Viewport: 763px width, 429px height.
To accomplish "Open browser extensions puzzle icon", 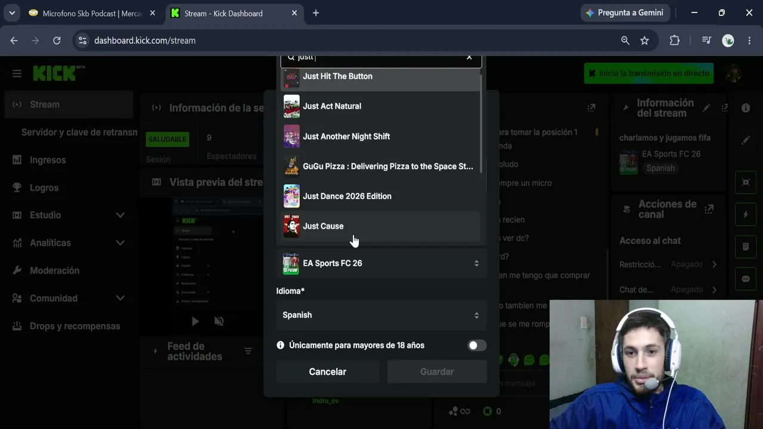I will pyautogui.click(x=674, y=41).
